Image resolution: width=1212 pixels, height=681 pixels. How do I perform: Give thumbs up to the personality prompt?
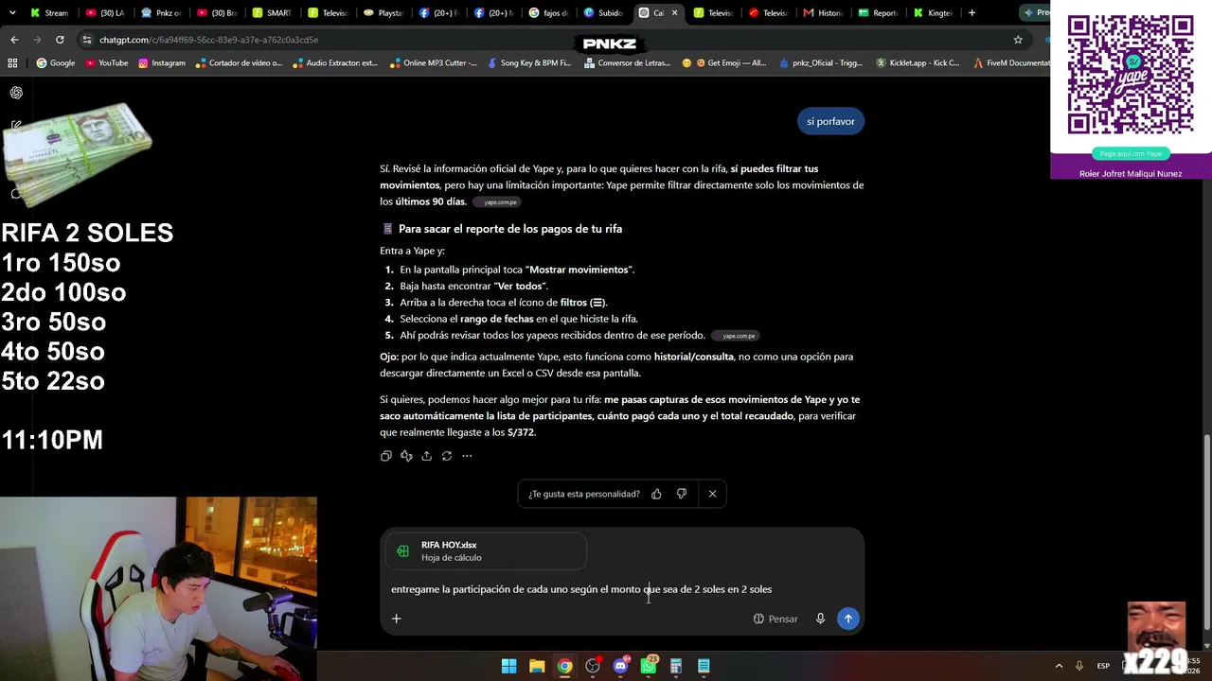(656, 494)
